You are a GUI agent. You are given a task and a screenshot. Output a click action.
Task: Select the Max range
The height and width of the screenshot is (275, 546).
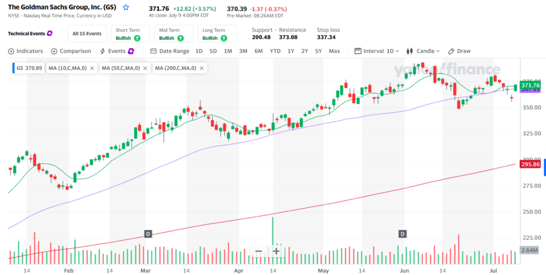(x=334, y=51)
